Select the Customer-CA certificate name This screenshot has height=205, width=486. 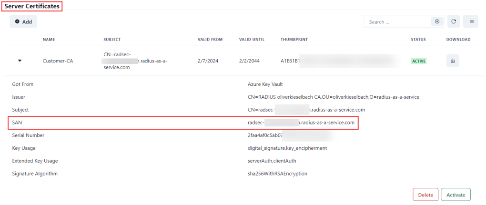coord(58,61)
